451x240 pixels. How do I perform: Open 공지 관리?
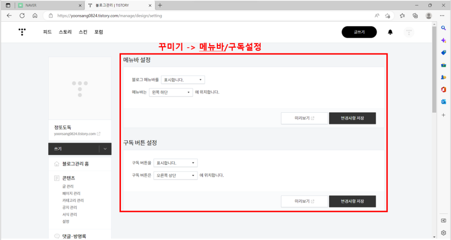(x=69, y=208)
